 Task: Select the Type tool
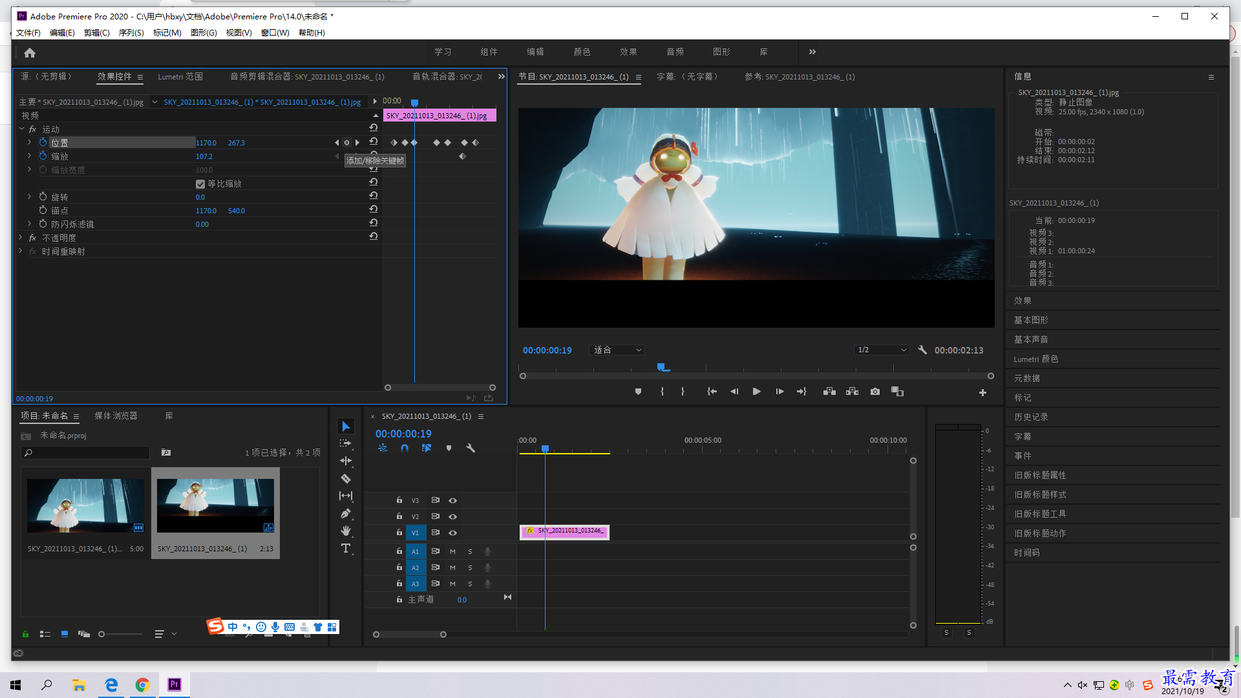346,548
